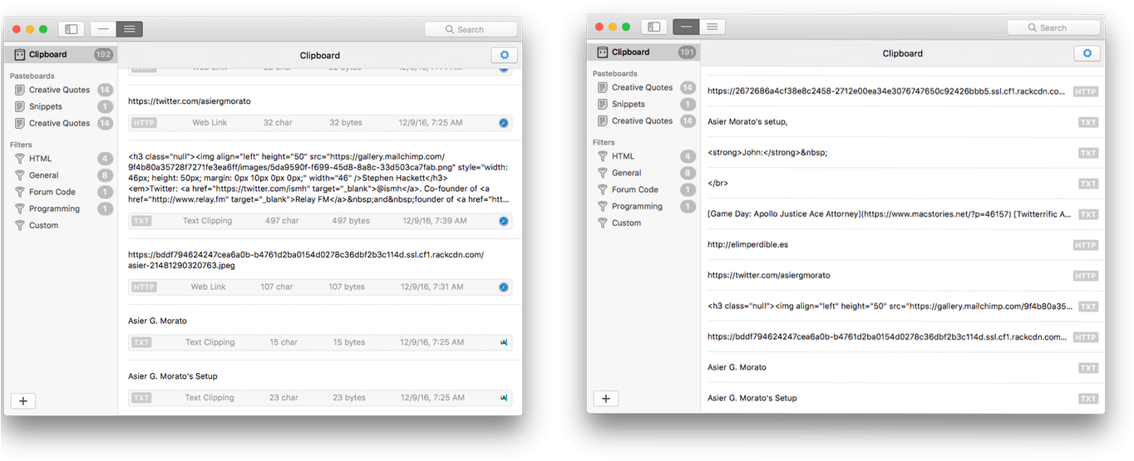Select Clipboard in right window sidebar
Screen dimensions: 1134x461
[643, 51]
